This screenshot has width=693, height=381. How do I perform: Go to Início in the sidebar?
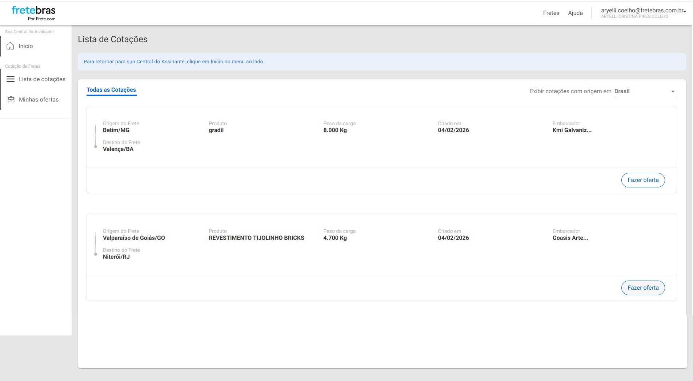coord(26,46)
